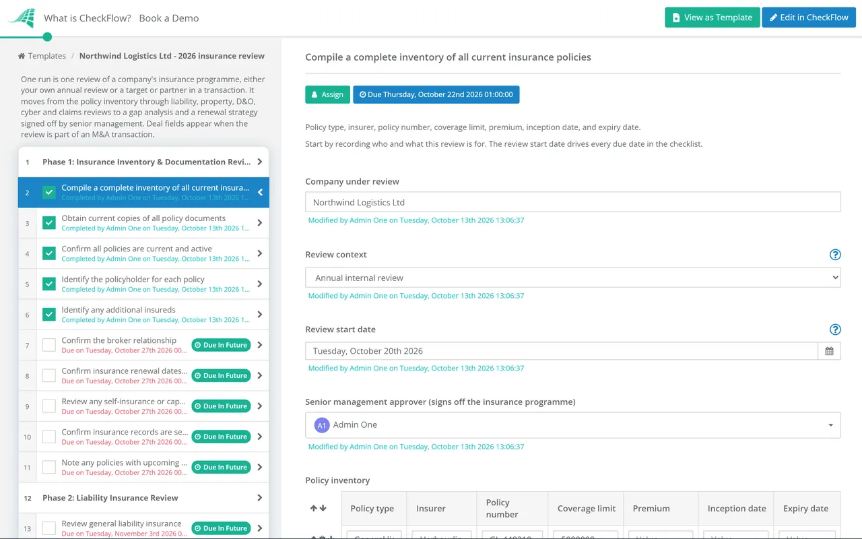Screen dimensions: 862x539
Task: Click the Due Thursday October 22nd button
Action: pyautogui.click(x=436, y=94)
